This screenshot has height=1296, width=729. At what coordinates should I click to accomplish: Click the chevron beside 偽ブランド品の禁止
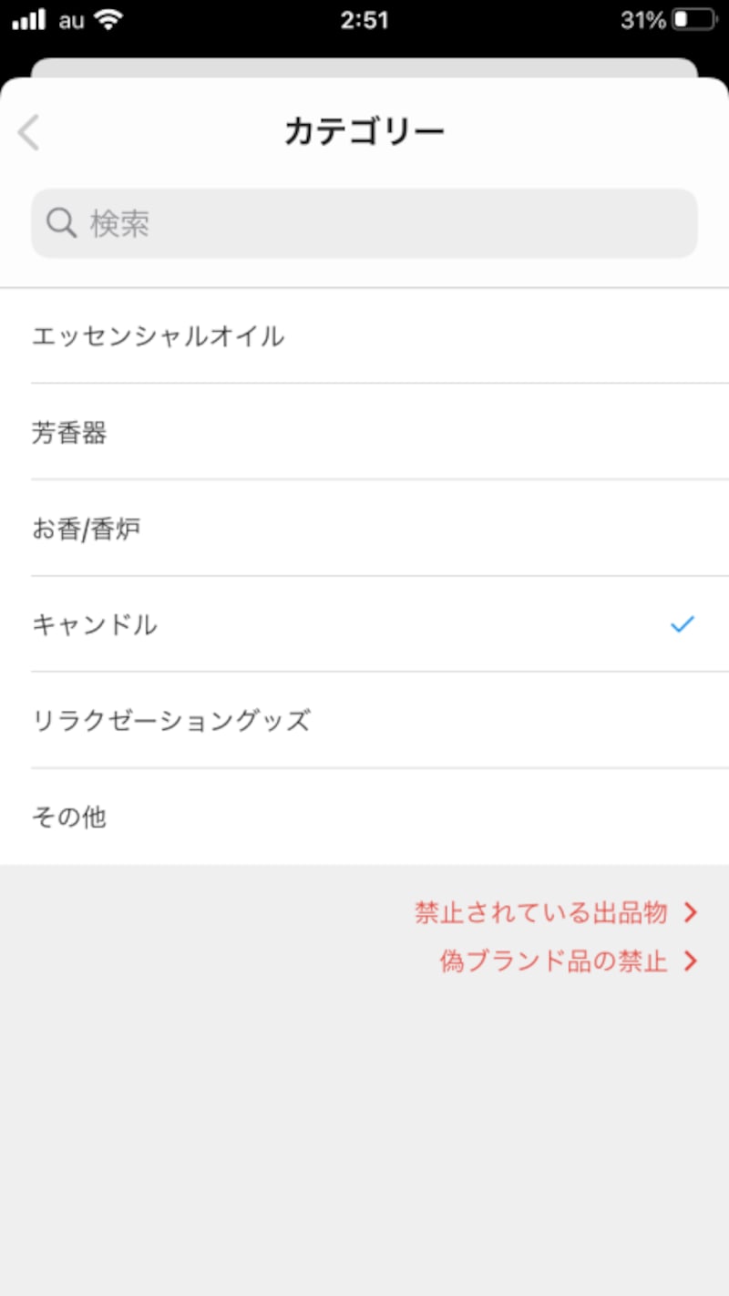693,961
